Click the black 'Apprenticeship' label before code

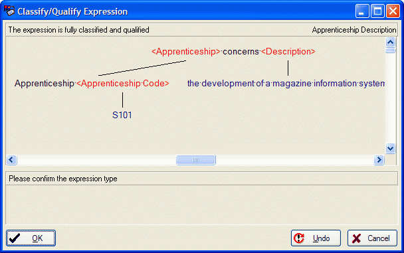(45, 84)
